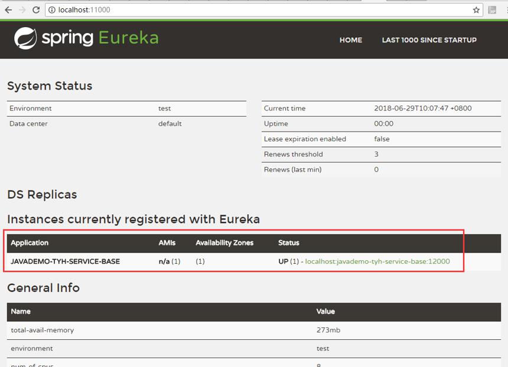
Task: Click the spring Eureka brand title
Action: [100, 38]
